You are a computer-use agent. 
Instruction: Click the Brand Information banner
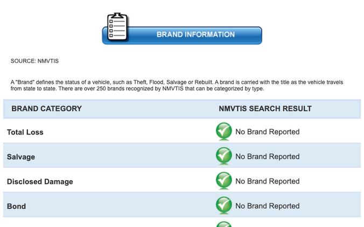[x=182, y=36]
